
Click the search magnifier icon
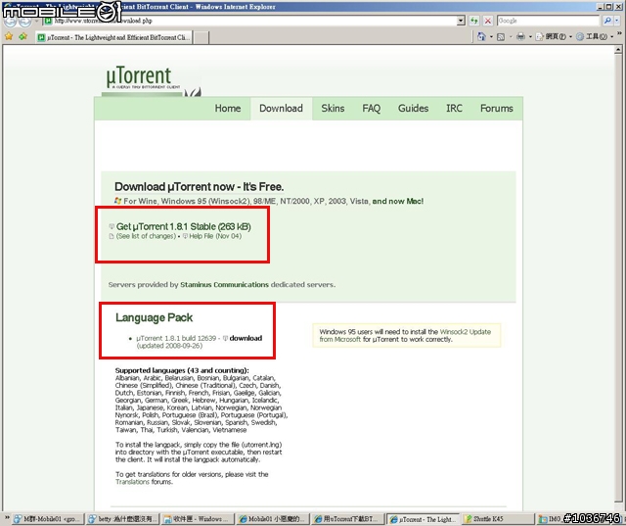607,21
